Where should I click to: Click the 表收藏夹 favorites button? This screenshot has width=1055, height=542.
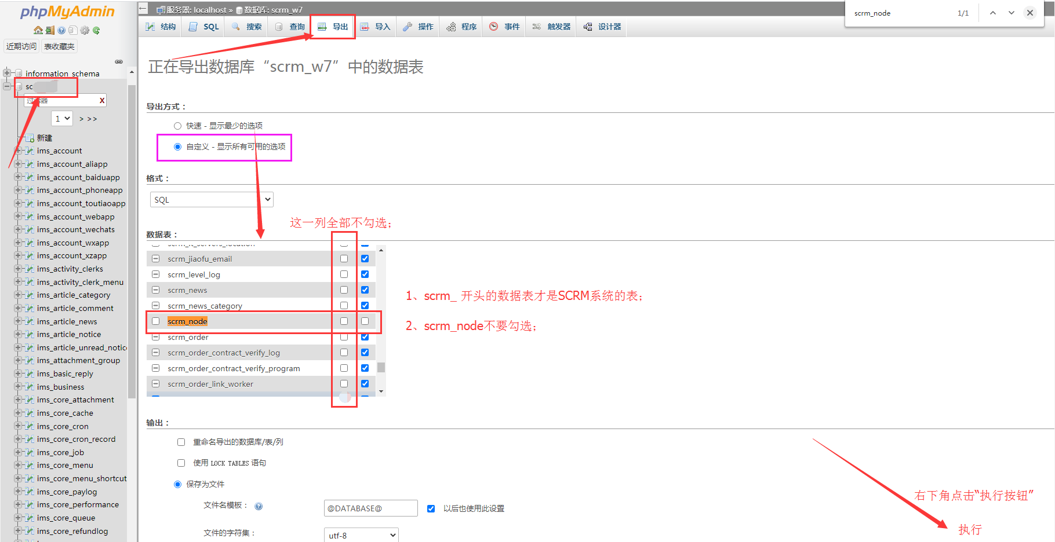(x=59, y=46)
